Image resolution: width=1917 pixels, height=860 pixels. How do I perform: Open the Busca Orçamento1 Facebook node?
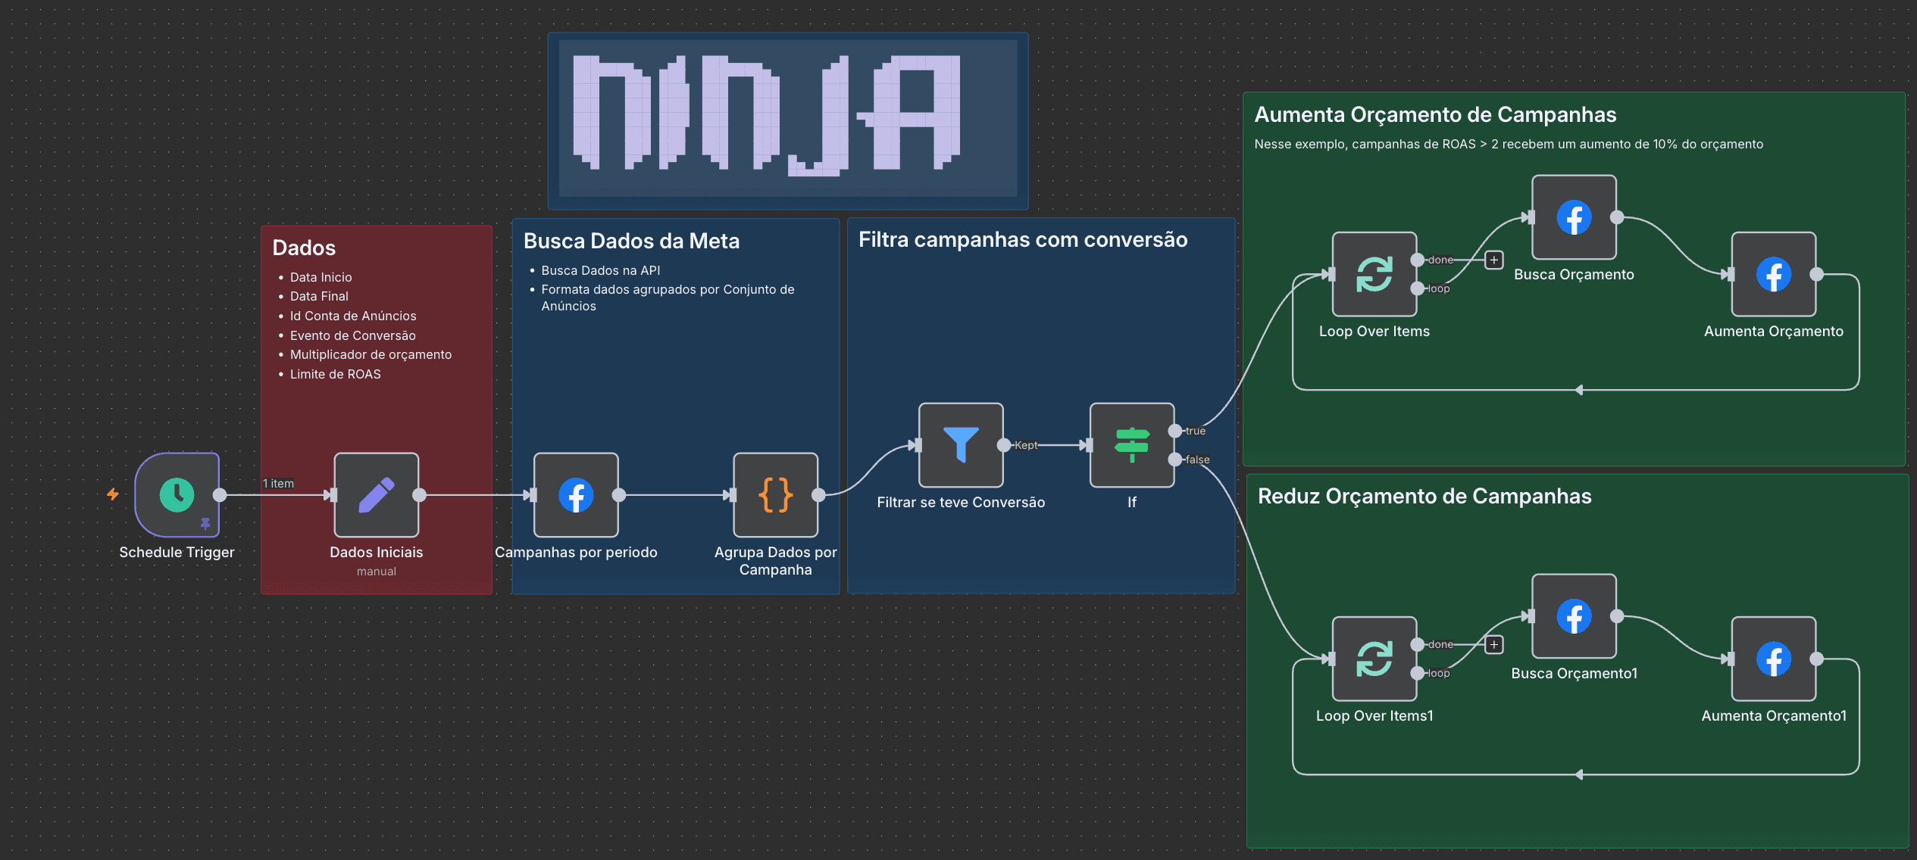tap(1573, 616)
